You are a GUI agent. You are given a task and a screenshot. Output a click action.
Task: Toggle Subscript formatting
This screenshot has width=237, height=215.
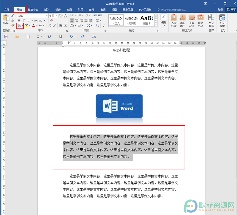[40, 21]
